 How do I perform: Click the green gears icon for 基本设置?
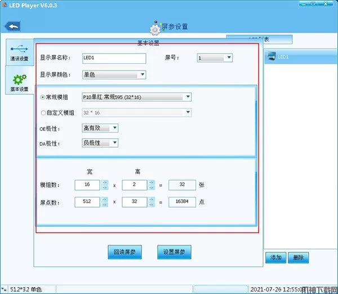[19, 80]
